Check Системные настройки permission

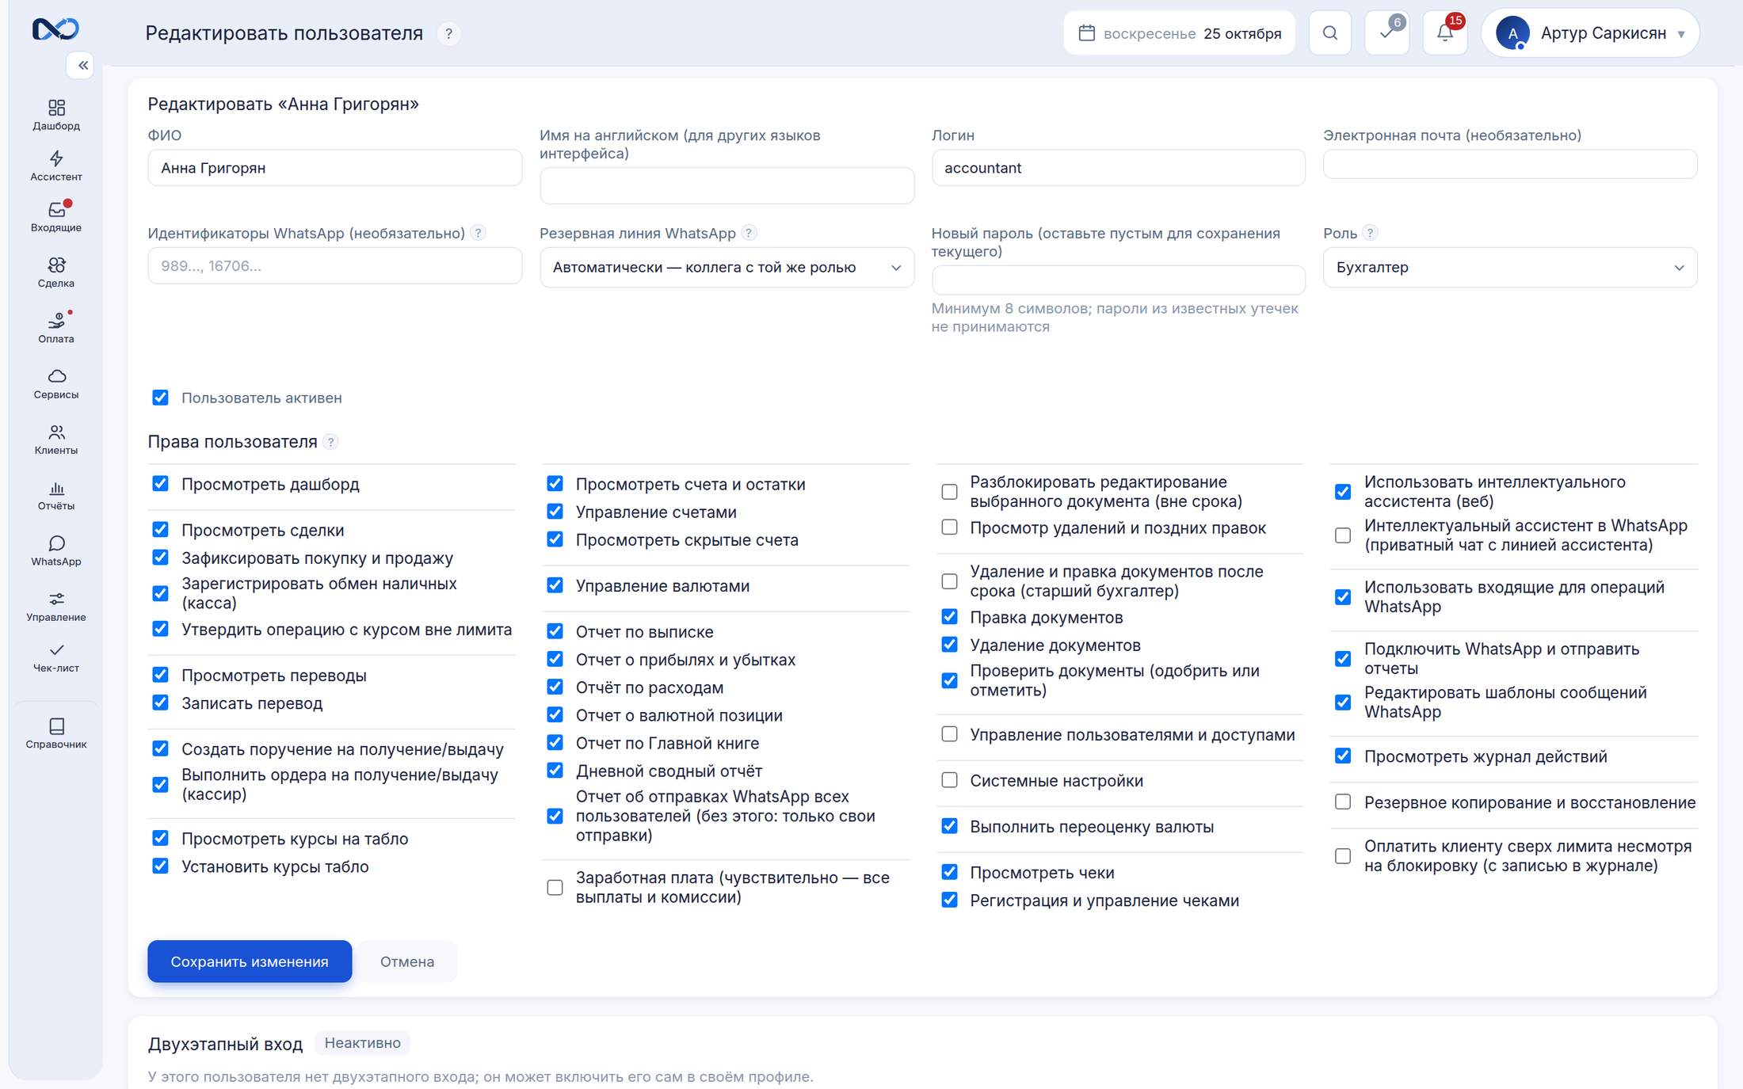(949, 781)
